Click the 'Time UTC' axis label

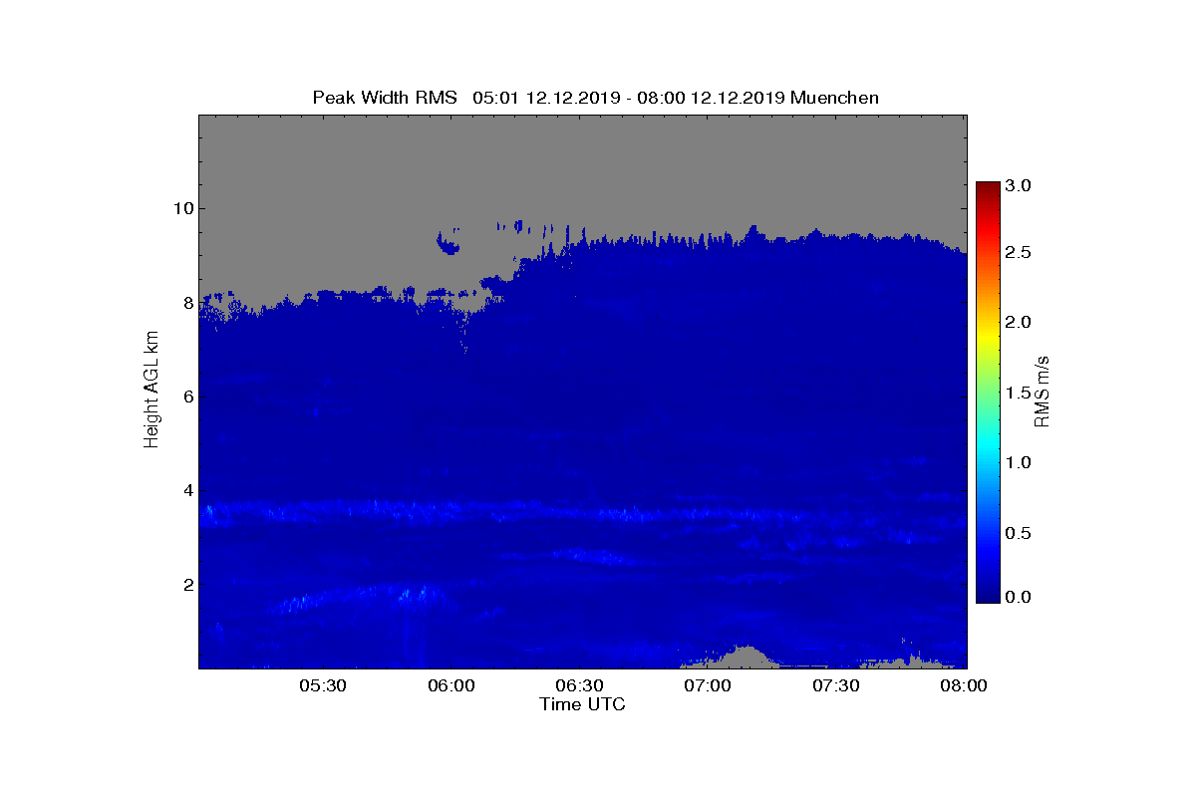pos(583,704)
